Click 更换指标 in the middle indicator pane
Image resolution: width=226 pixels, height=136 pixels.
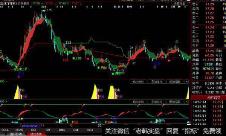[x=175, y=82]
